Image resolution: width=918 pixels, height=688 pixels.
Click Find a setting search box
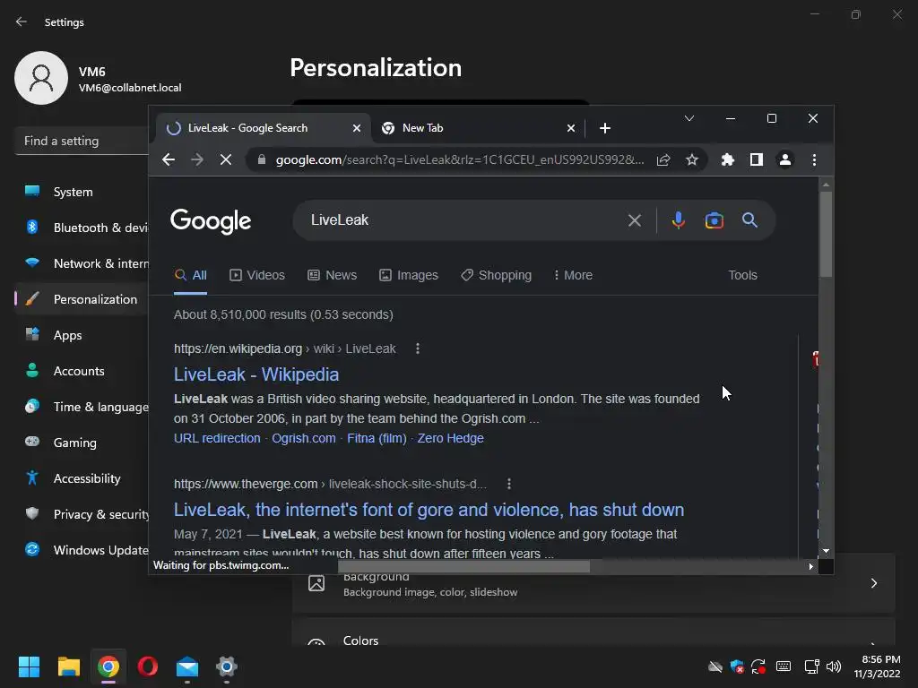click(82, 141)
